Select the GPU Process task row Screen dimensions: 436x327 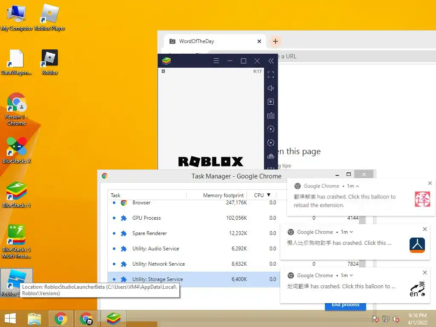[x=193, y=218]
